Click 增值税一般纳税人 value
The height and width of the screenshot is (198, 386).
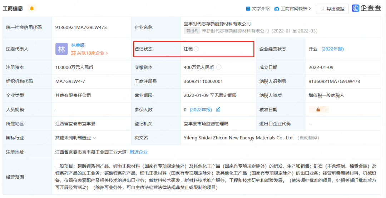[x=326, y=95]
